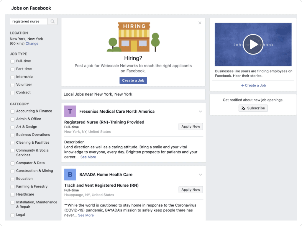The image size is (302, 226).
Task: Change the New York location setting
Action: pyautogui.click(x=32, y=43)
